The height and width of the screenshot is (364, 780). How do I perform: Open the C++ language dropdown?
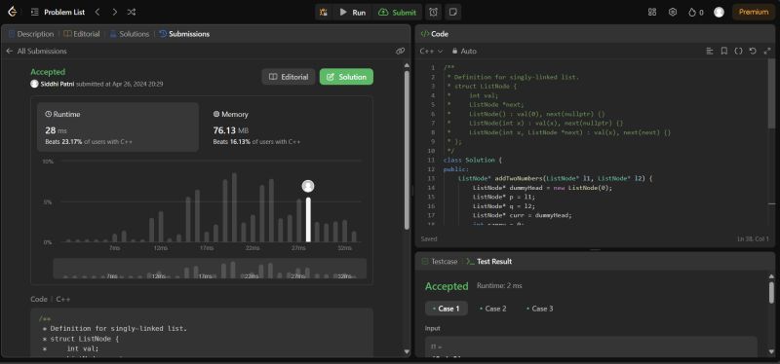[x=431, y=52]
